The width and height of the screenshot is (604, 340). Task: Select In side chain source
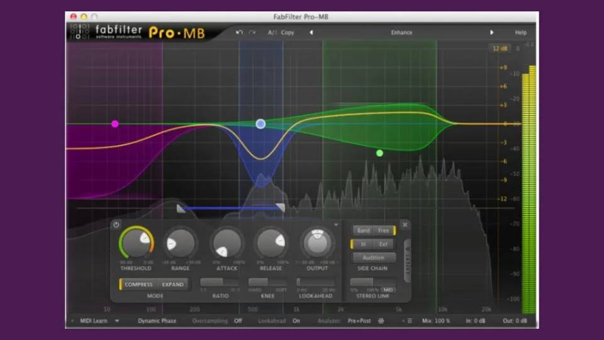point(363,244)
